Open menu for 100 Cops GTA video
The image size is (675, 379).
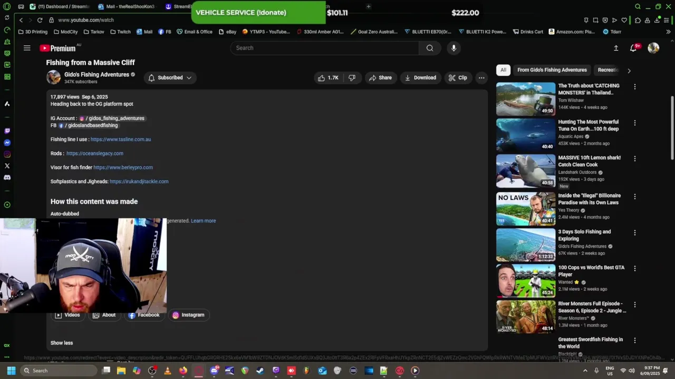click(635, 268)
